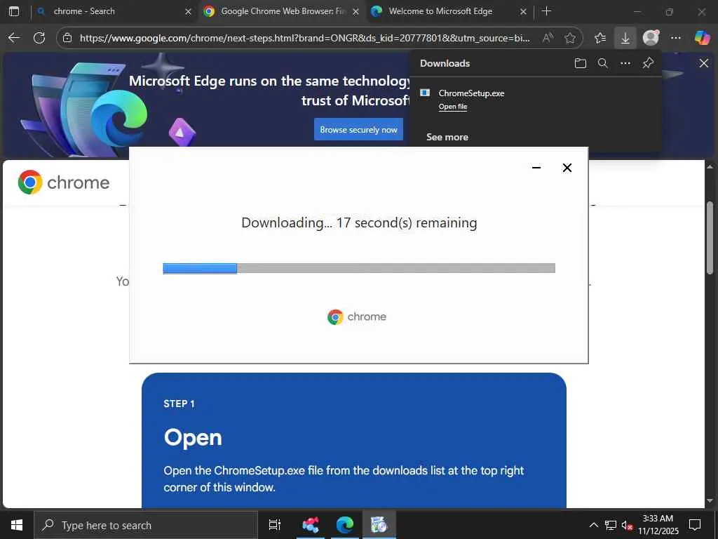The height and width of the screenshot is (539, 718).
Task: Open downloads folder from Downloads panel
Action: 580,63
